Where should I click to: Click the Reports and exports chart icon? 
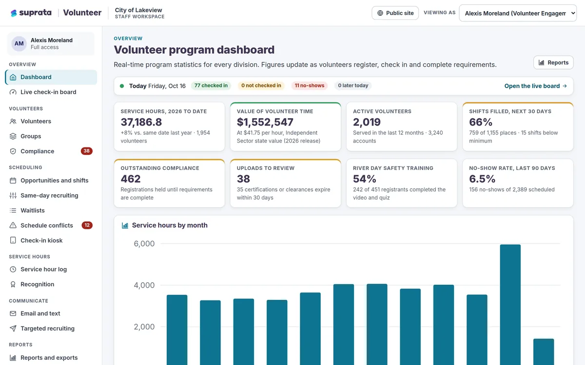[x=13, y=358]
